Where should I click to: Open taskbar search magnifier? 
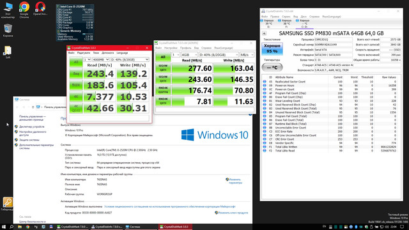(12, 227)
